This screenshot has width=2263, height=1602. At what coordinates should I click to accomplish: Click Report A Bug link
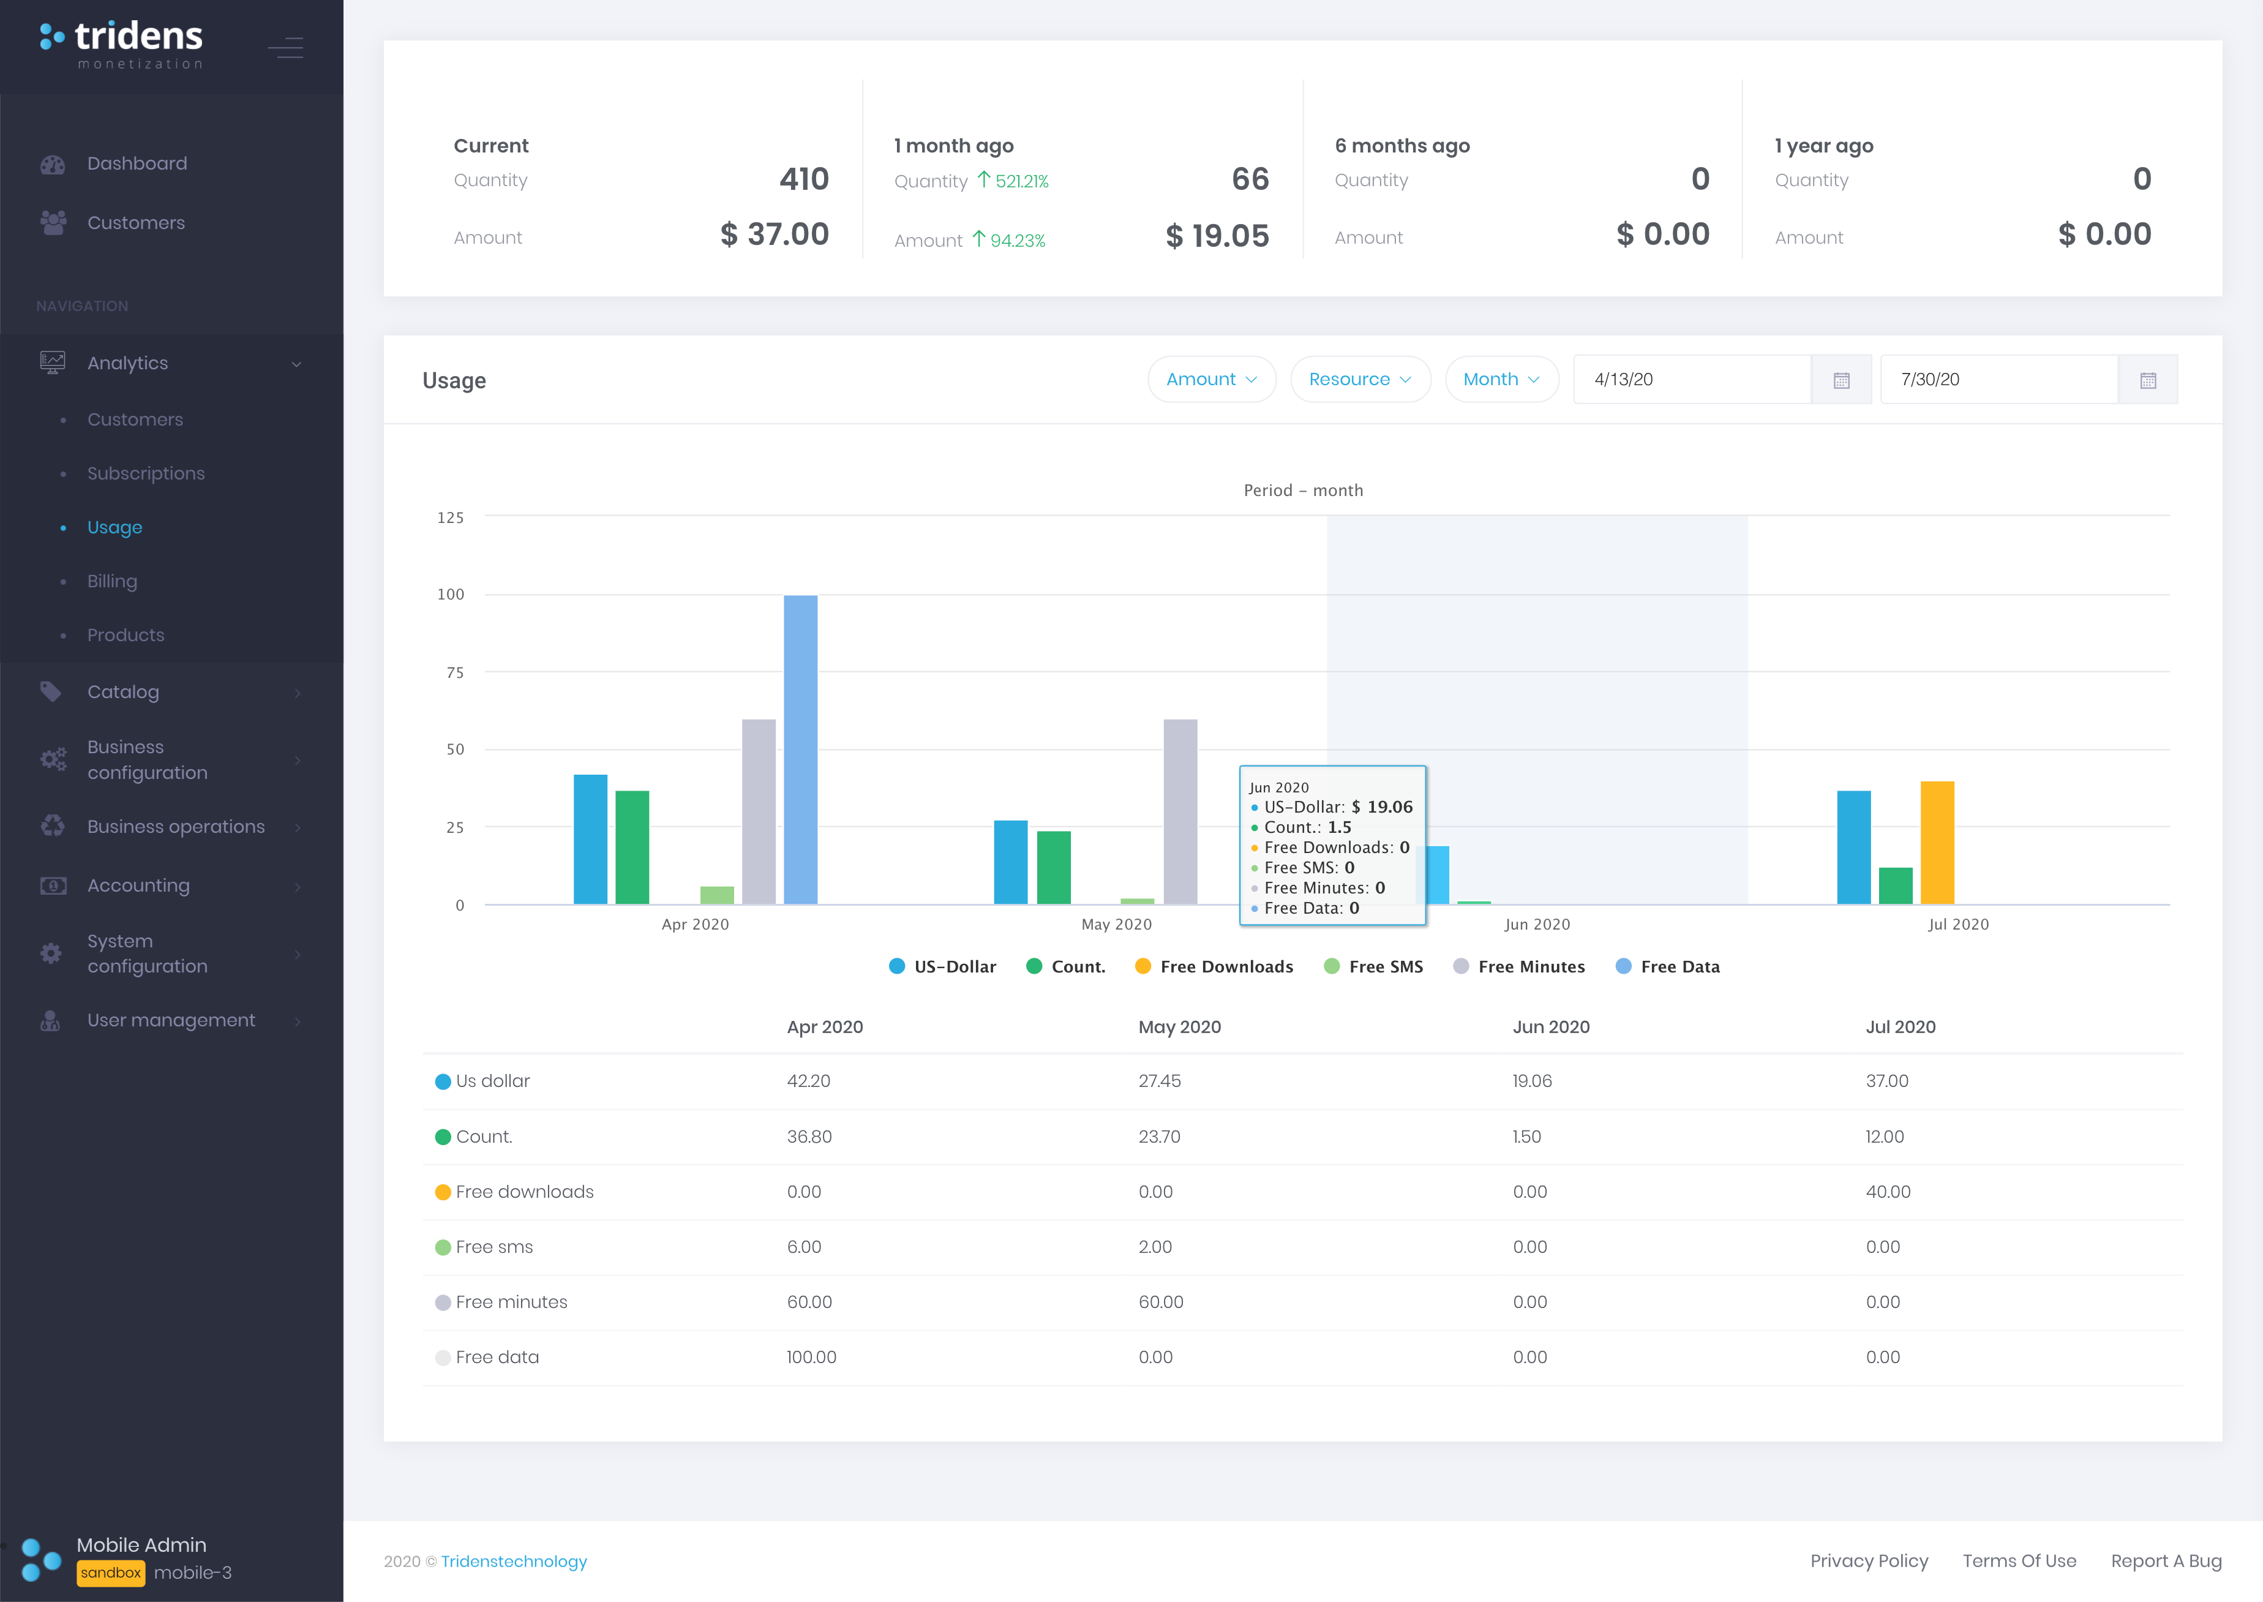[2166, 1560]
